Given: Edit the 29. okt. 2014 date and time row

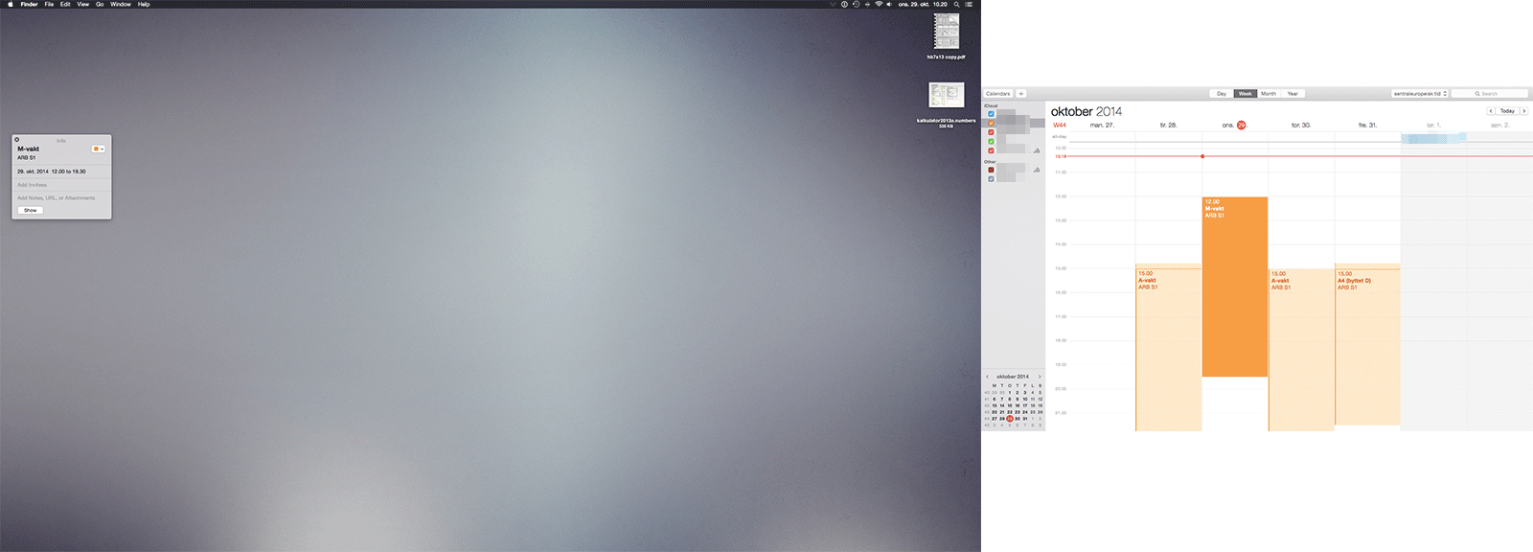Looking at the screenshot, I should pos(52,172).
